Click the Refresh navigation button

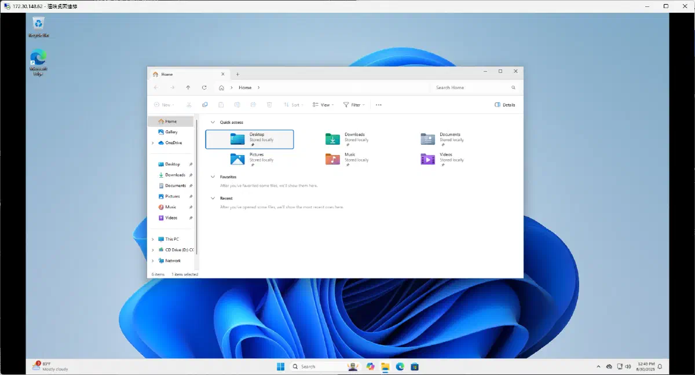click(x=204, y=87)
